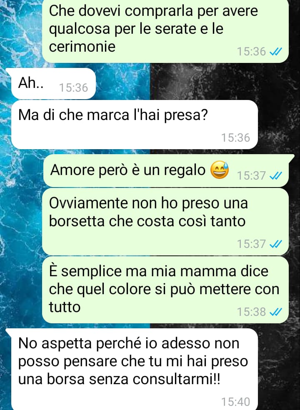Tap read-receipt checkmarks on 'Amore però' message

point(276,176)
